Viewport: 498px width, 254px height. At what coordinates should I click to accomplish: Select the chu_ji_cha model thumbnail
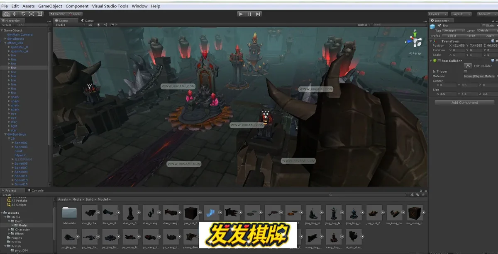click(x=90, y=213)
